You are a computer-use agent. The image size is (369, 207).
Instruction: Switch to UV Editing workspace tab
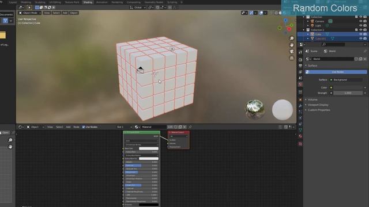pos(55,2)
